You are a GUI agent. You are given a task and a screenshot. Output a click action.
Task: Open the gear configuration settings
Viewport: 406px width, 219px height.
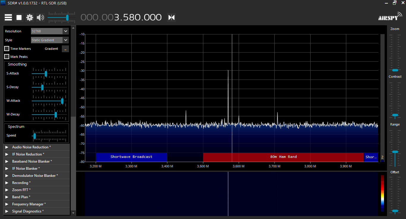pyautogui.click(x=30, y=18)
